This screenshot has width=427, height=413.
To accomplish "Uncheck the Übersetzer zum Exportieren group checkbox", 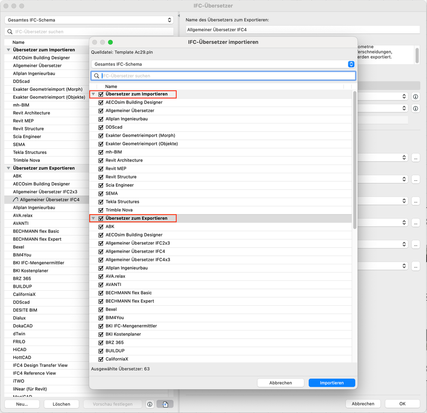I will (x=101, y=218).
